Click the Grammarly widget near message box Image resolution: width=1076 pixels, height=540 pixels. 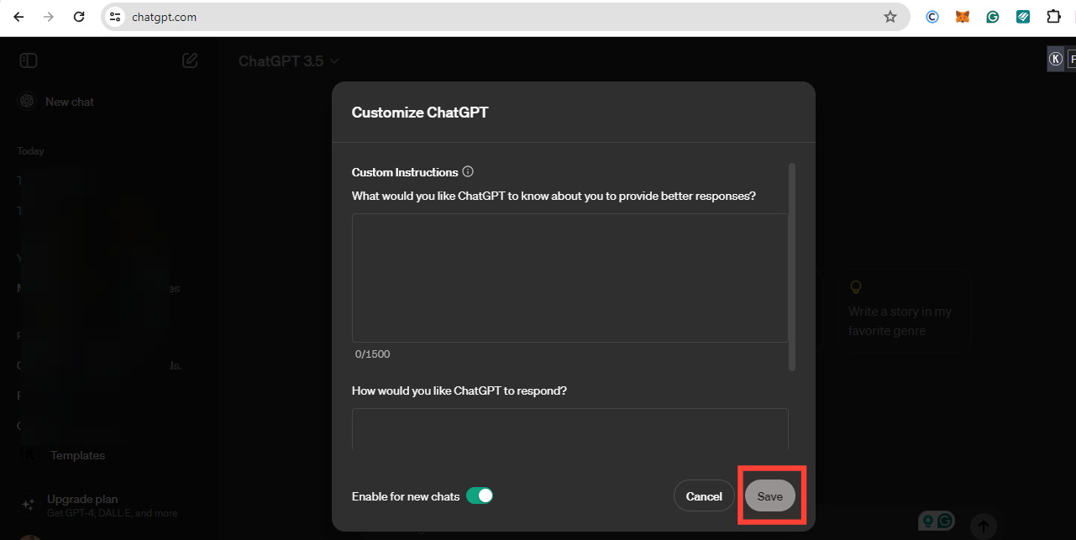[x=937, y=521]
